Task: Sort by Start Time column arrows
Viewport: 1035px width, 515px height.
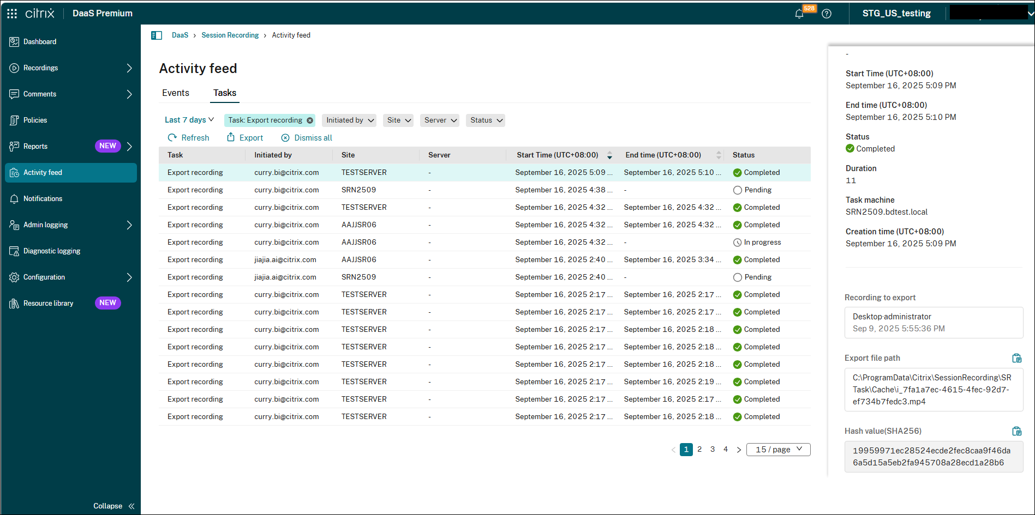Action: [x=609, y=155]
